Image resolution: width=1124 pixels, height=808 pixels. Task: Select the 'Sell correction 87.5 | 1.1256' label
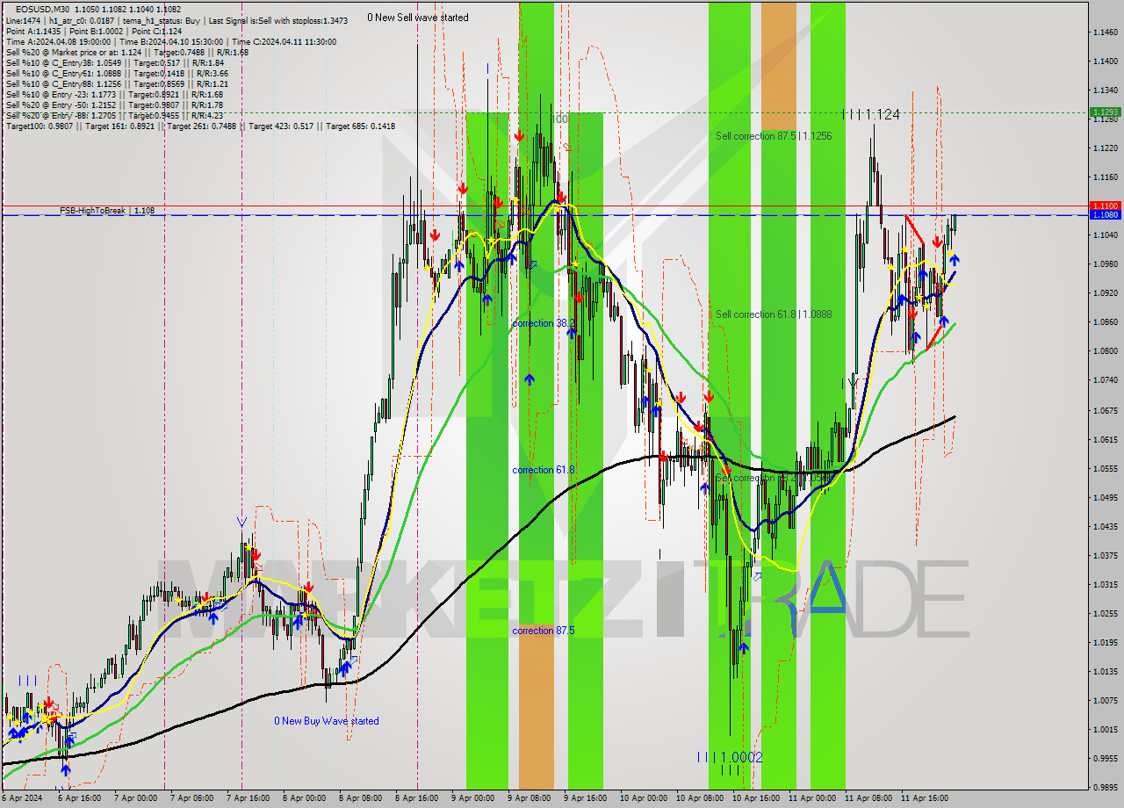point(774,136)
